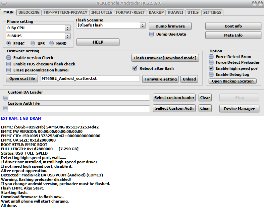Screen dimensions: 264x216
Task: Open Firmware setting button
Action: point(160,79)
